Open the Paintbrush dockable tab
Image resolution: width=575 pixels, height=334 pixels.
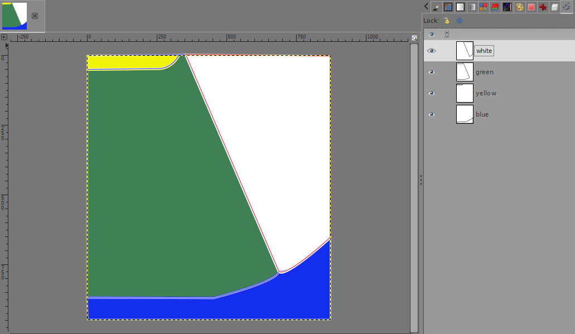coord(436,7)
